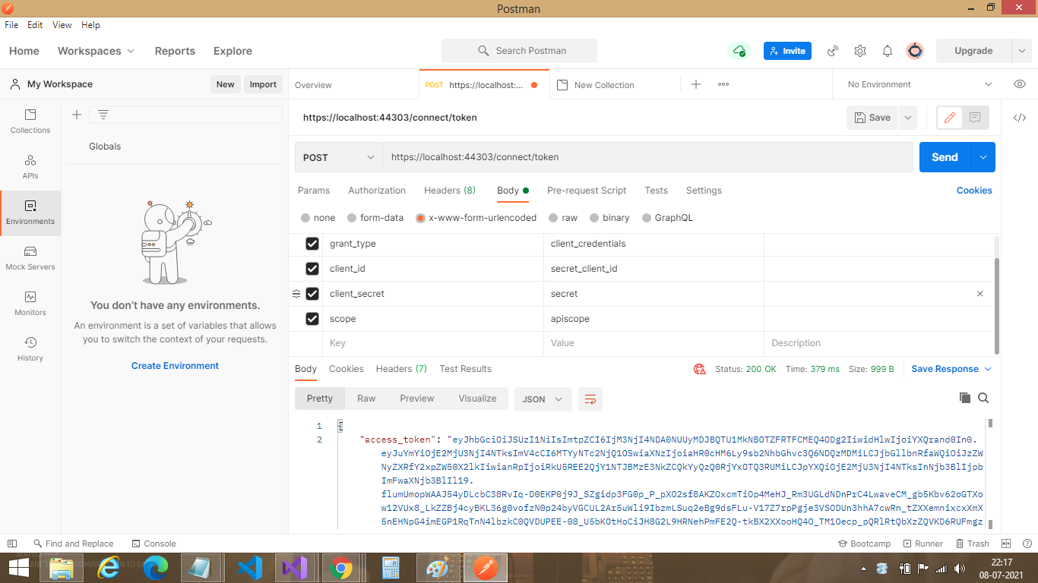Open the Workspaces dropdown
This screenshot has width=1038, height=583.
coord(96,51)
